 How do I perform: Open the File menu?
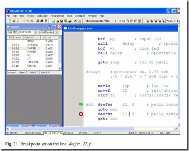[x=8, y=16]
